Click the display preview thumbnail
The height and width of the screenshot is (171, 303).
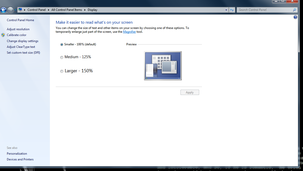click(163, 66)
